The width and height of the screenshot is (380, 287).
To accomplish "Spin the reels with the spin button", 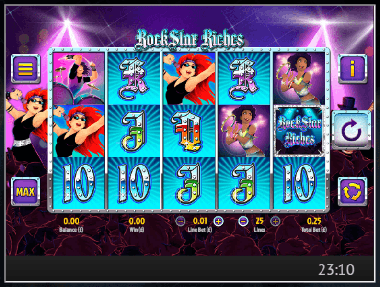I will (x=351, y=130).
